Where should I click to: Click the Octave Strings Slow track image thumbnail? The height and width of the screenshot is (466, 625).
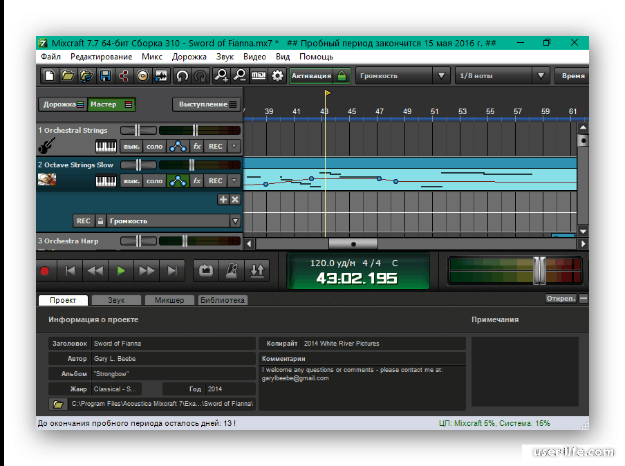click(x=47, y=179)
